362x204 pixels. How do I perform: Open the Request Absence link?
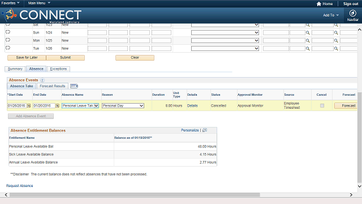pos(20,186)
